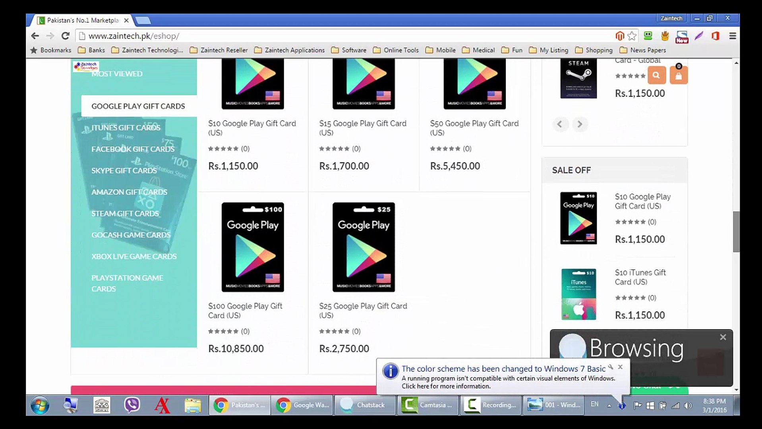Screen dimensions: 762x429
Task: Switch to Google Wa... Chrome taskbar window
Action: pyautogui.click(x=302, y=405)
